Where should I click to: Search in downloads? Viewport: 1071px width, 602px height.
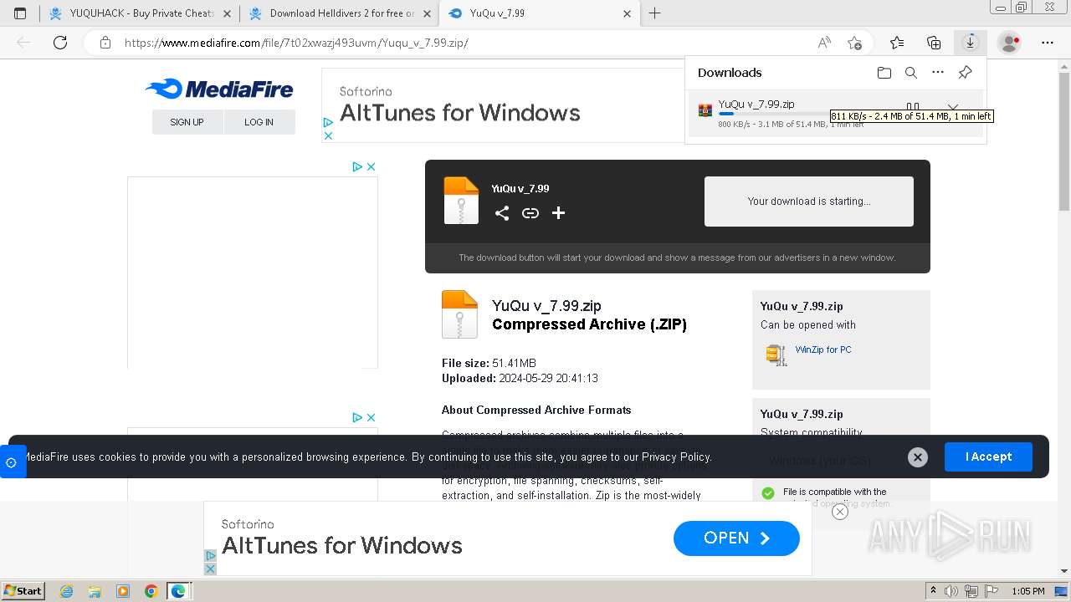click(911, 73)
